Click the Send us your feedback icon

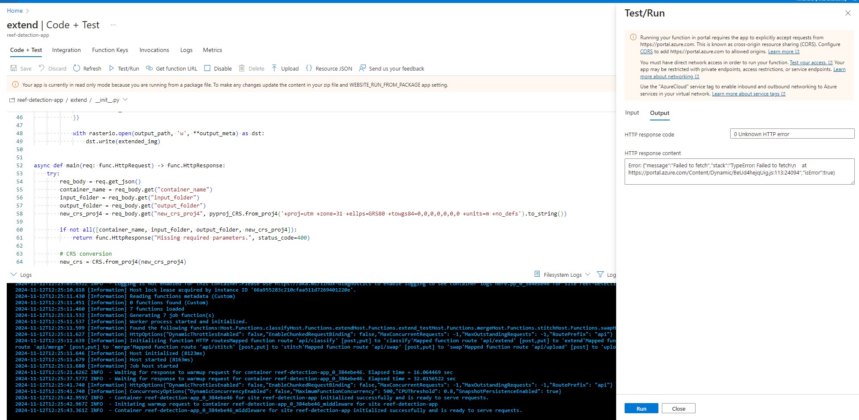click(x=362, y=68)
